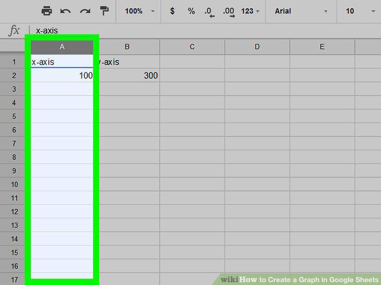Select row 3 header
This screenshot has height=285, width=381.
14,89
